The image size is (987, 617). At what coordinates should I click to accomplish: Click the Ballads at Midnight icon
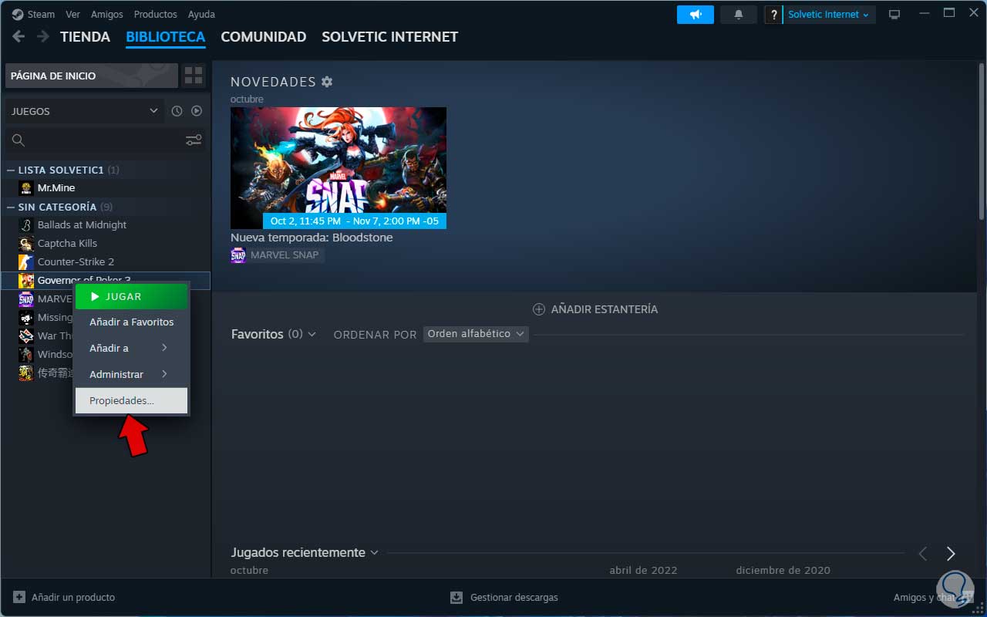tap(26, 224)
